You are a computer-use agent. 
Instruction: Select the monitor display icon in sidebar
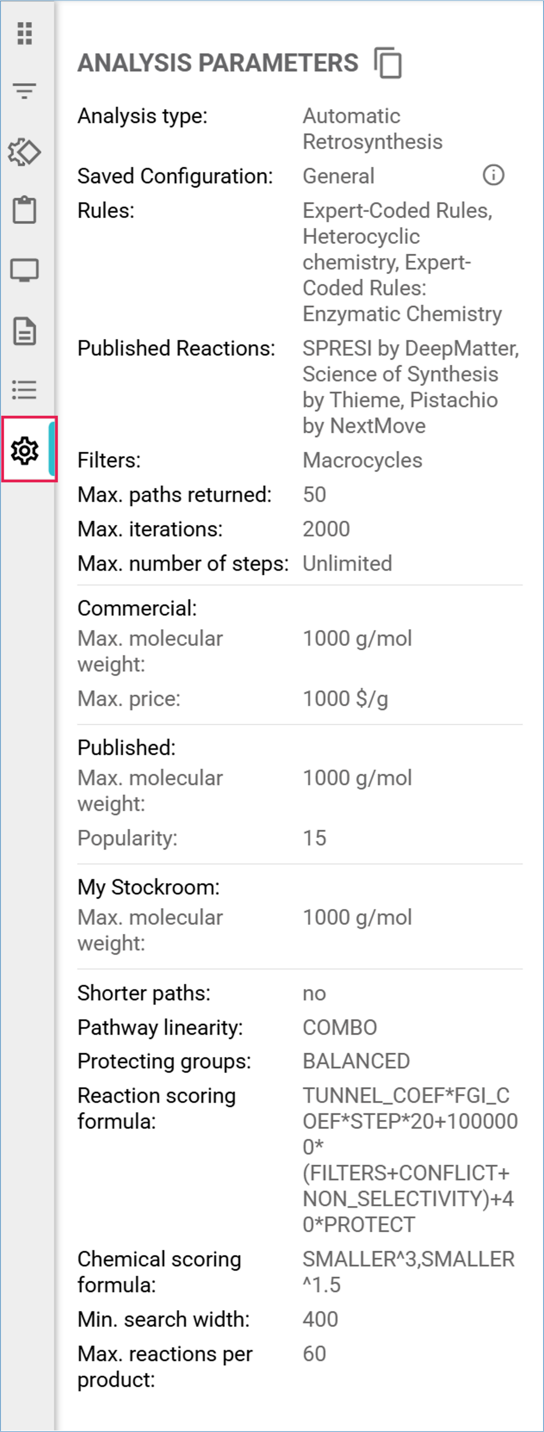(25, 270)
